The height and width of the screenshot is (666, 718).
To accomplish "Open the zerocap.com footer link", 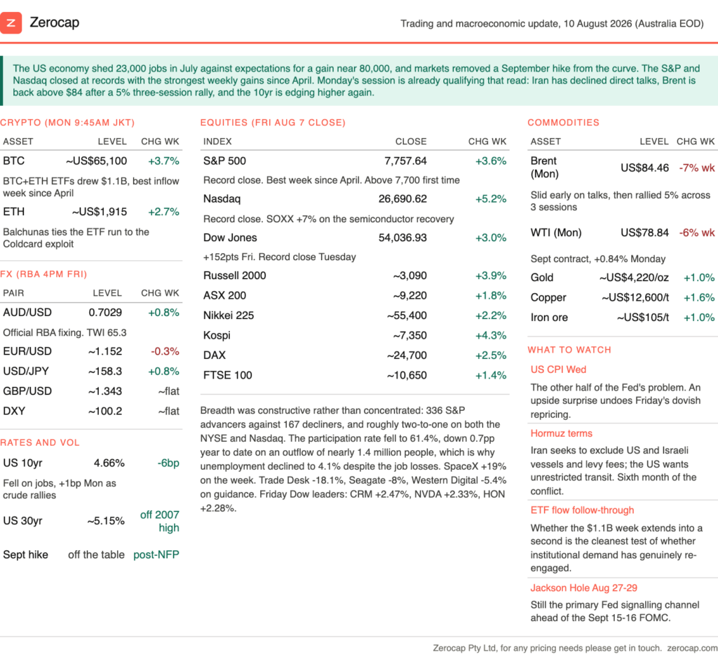I will (692, 648).
